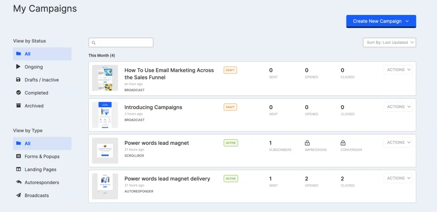Click the list icon next to Forms & Popups

pyautogui.click(x=18, y=156)
